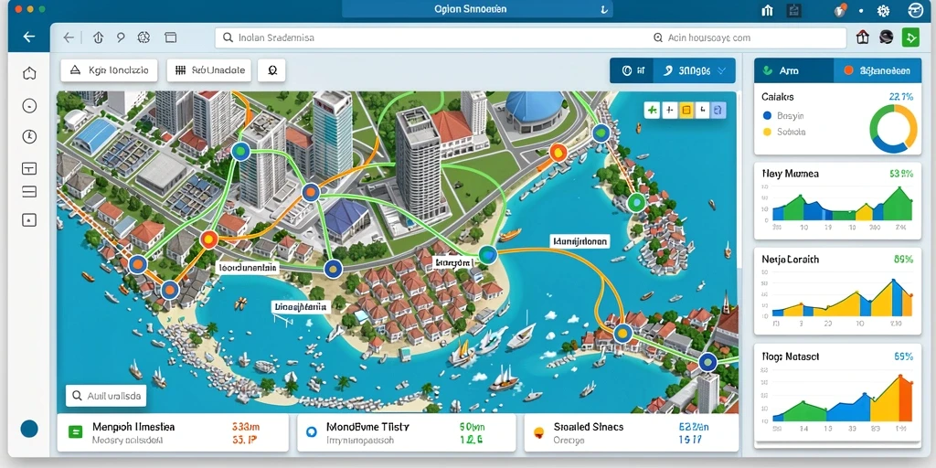936x468 pixels.
Task: Click the search button in map bottom-left
Action: click(106, 395)
